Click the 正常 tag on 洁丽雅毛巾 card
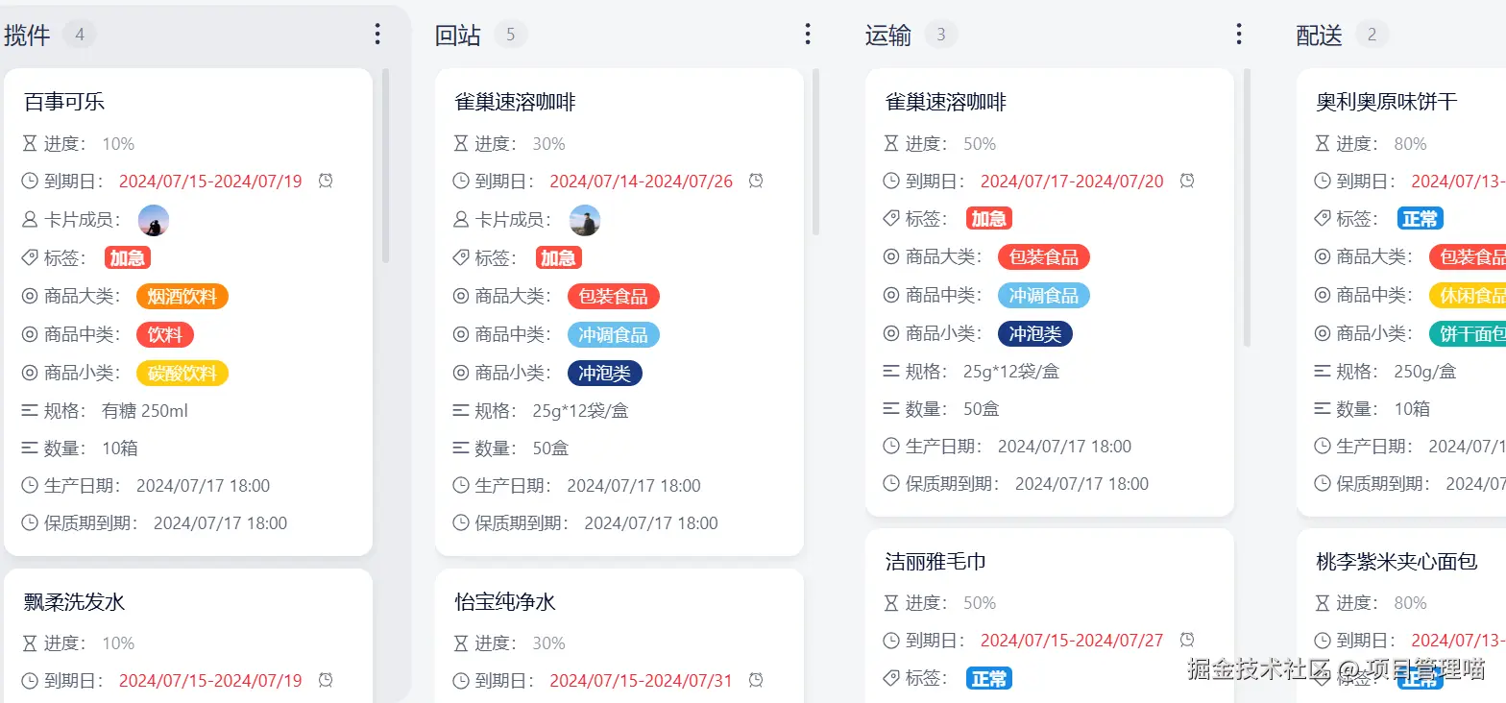This screenshot has width=1506, height=703. (x=989, y=679)
